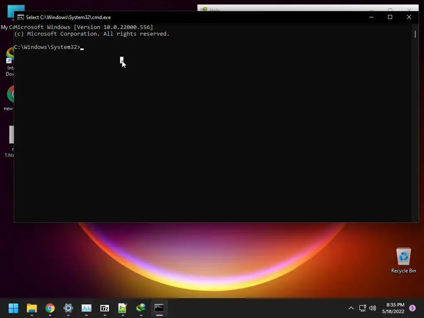Select the Internet Download Manager desktop shortcut
Viewport: 424px width, 318px height.
[x=10, y=55]
